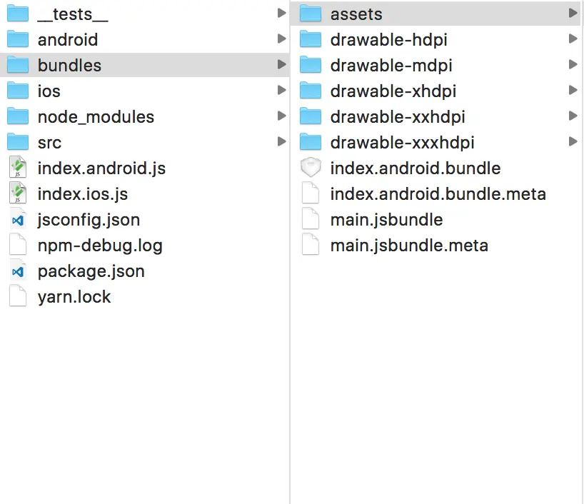
Task: Expand the drawable-hdpi folder arrow
Action: [x=573, y=39]
